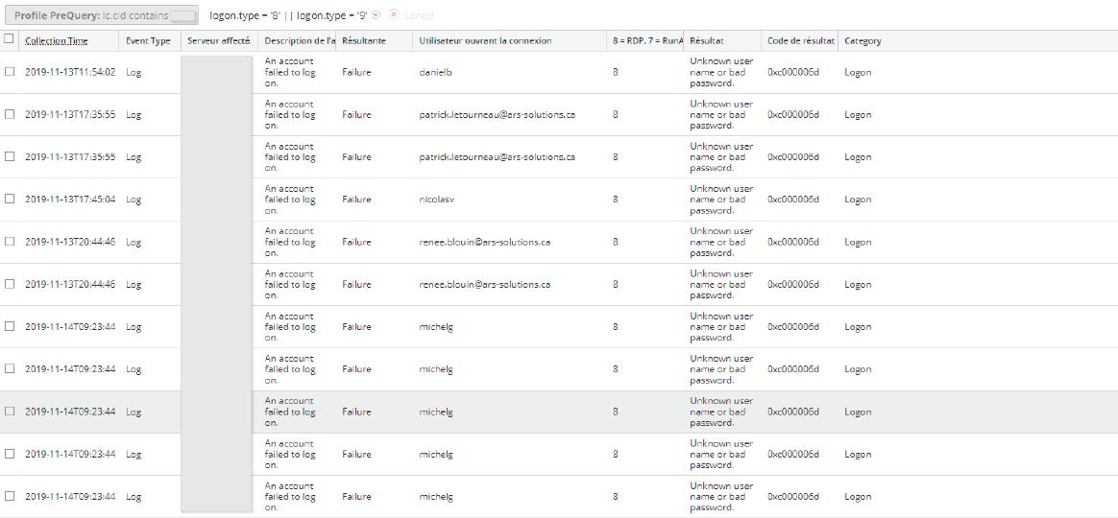Toggle the select-all header checkbox
Viewport: 1118px width, 518px height.
pyautogui.click(x=10, y=39)
